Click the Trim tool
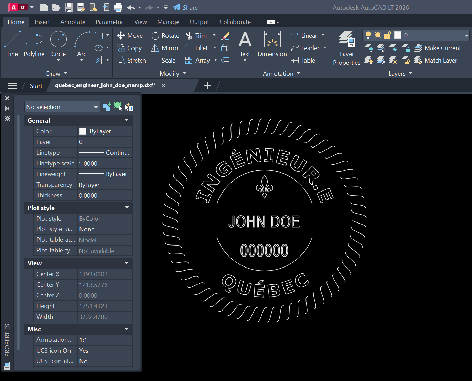The width and height of the screenshot is (472, 381). [196, 35]
